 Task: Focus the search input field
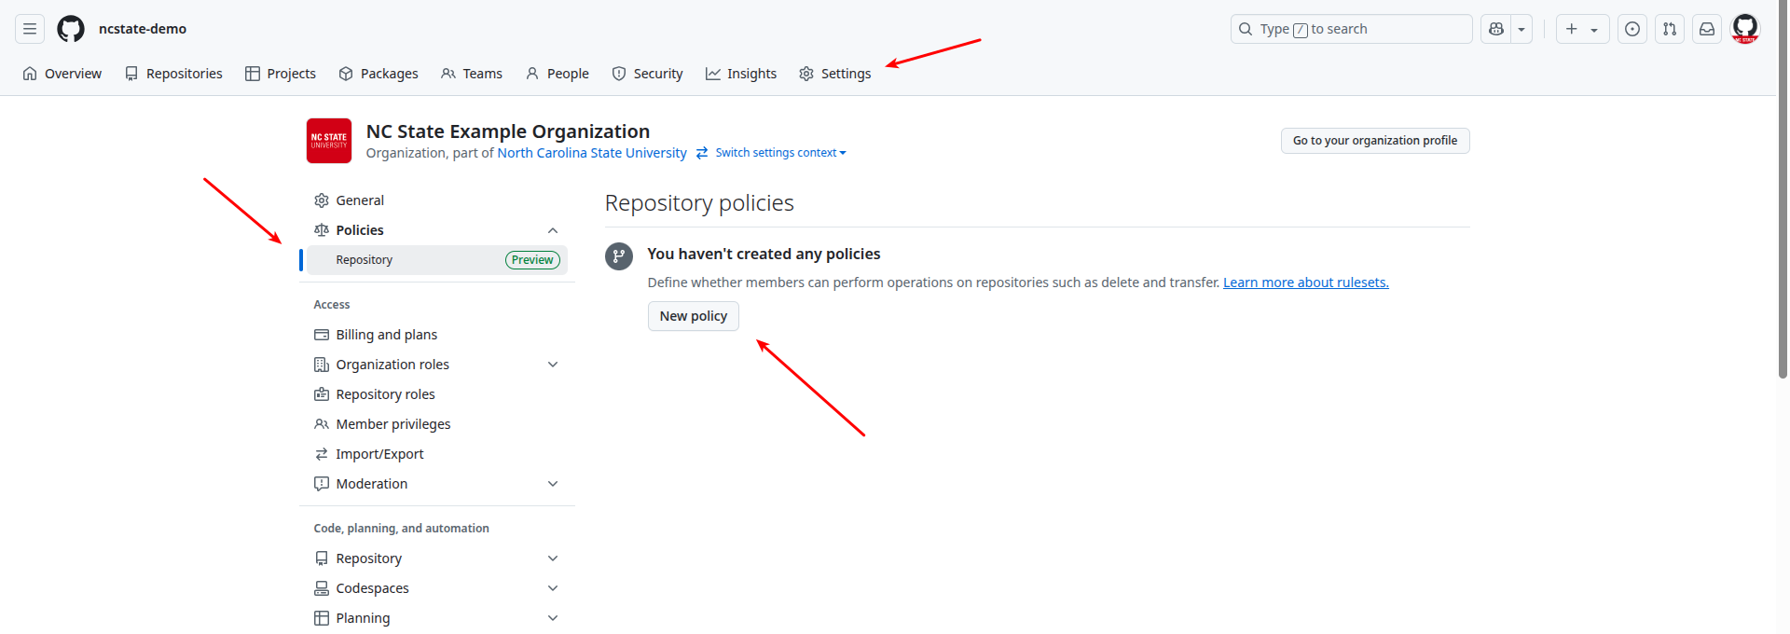[1351, 29]
